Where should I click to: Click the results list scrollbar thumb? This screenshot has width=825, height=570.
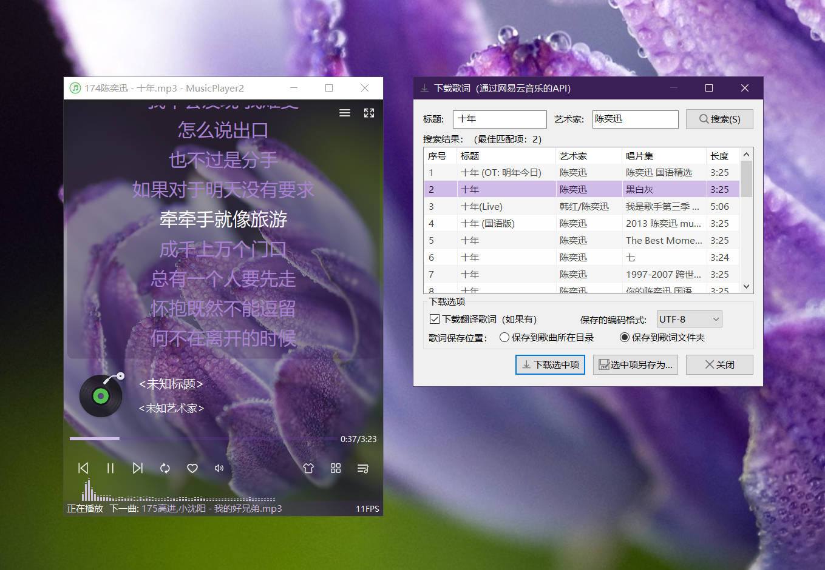[x=747, y=179]
